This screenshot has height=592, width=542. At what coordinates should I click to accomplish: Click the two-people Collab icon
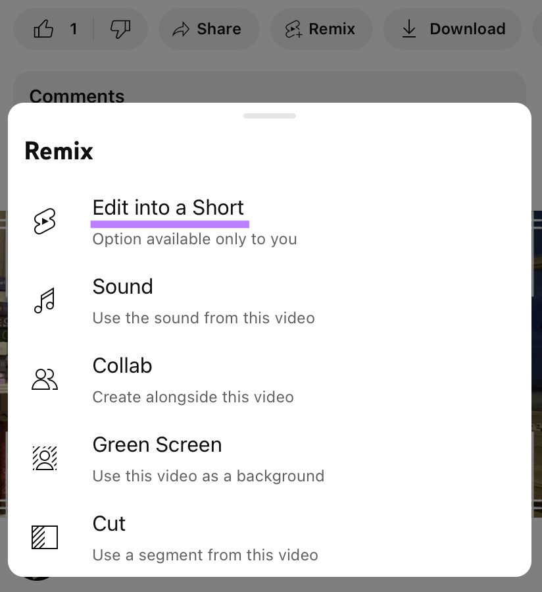pos(45,379)
